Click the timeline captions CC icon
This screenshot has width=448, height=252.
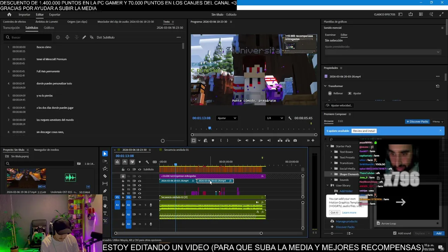(x=154, y=162)
